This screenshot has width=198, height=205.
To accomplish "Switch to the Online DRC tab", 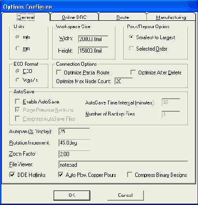I will click(74, 17).
